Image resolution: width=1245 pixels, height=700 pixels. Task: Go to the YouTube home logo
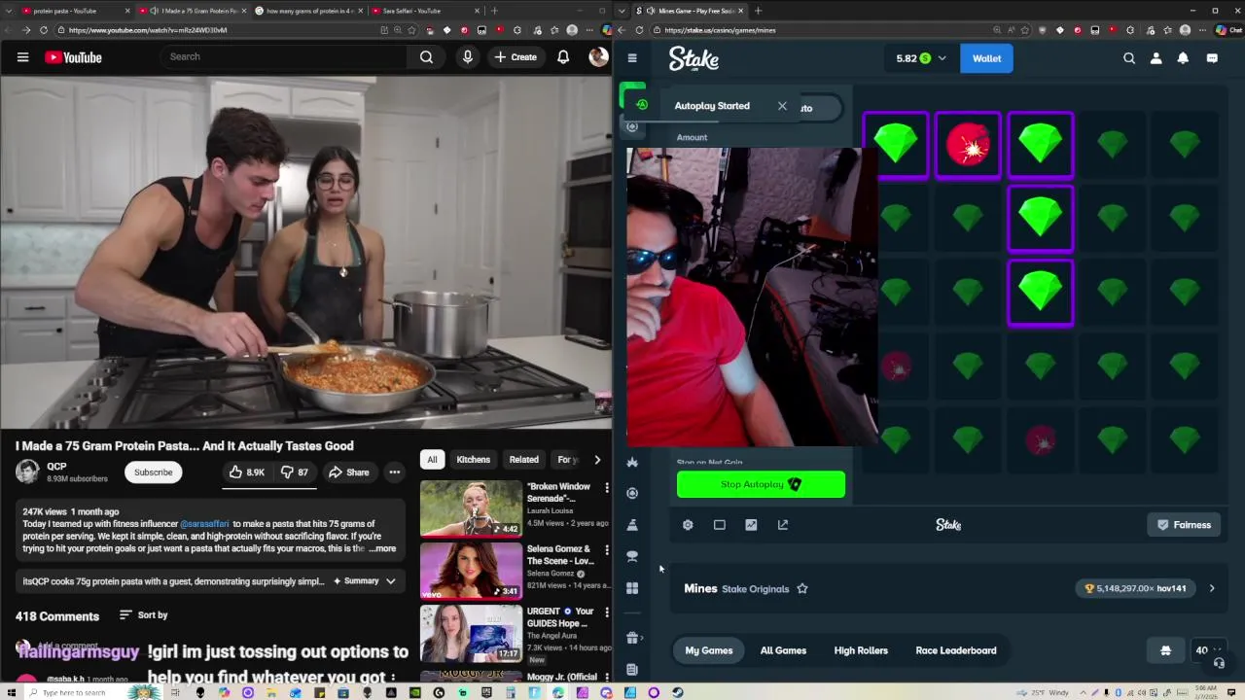point(73,57)
